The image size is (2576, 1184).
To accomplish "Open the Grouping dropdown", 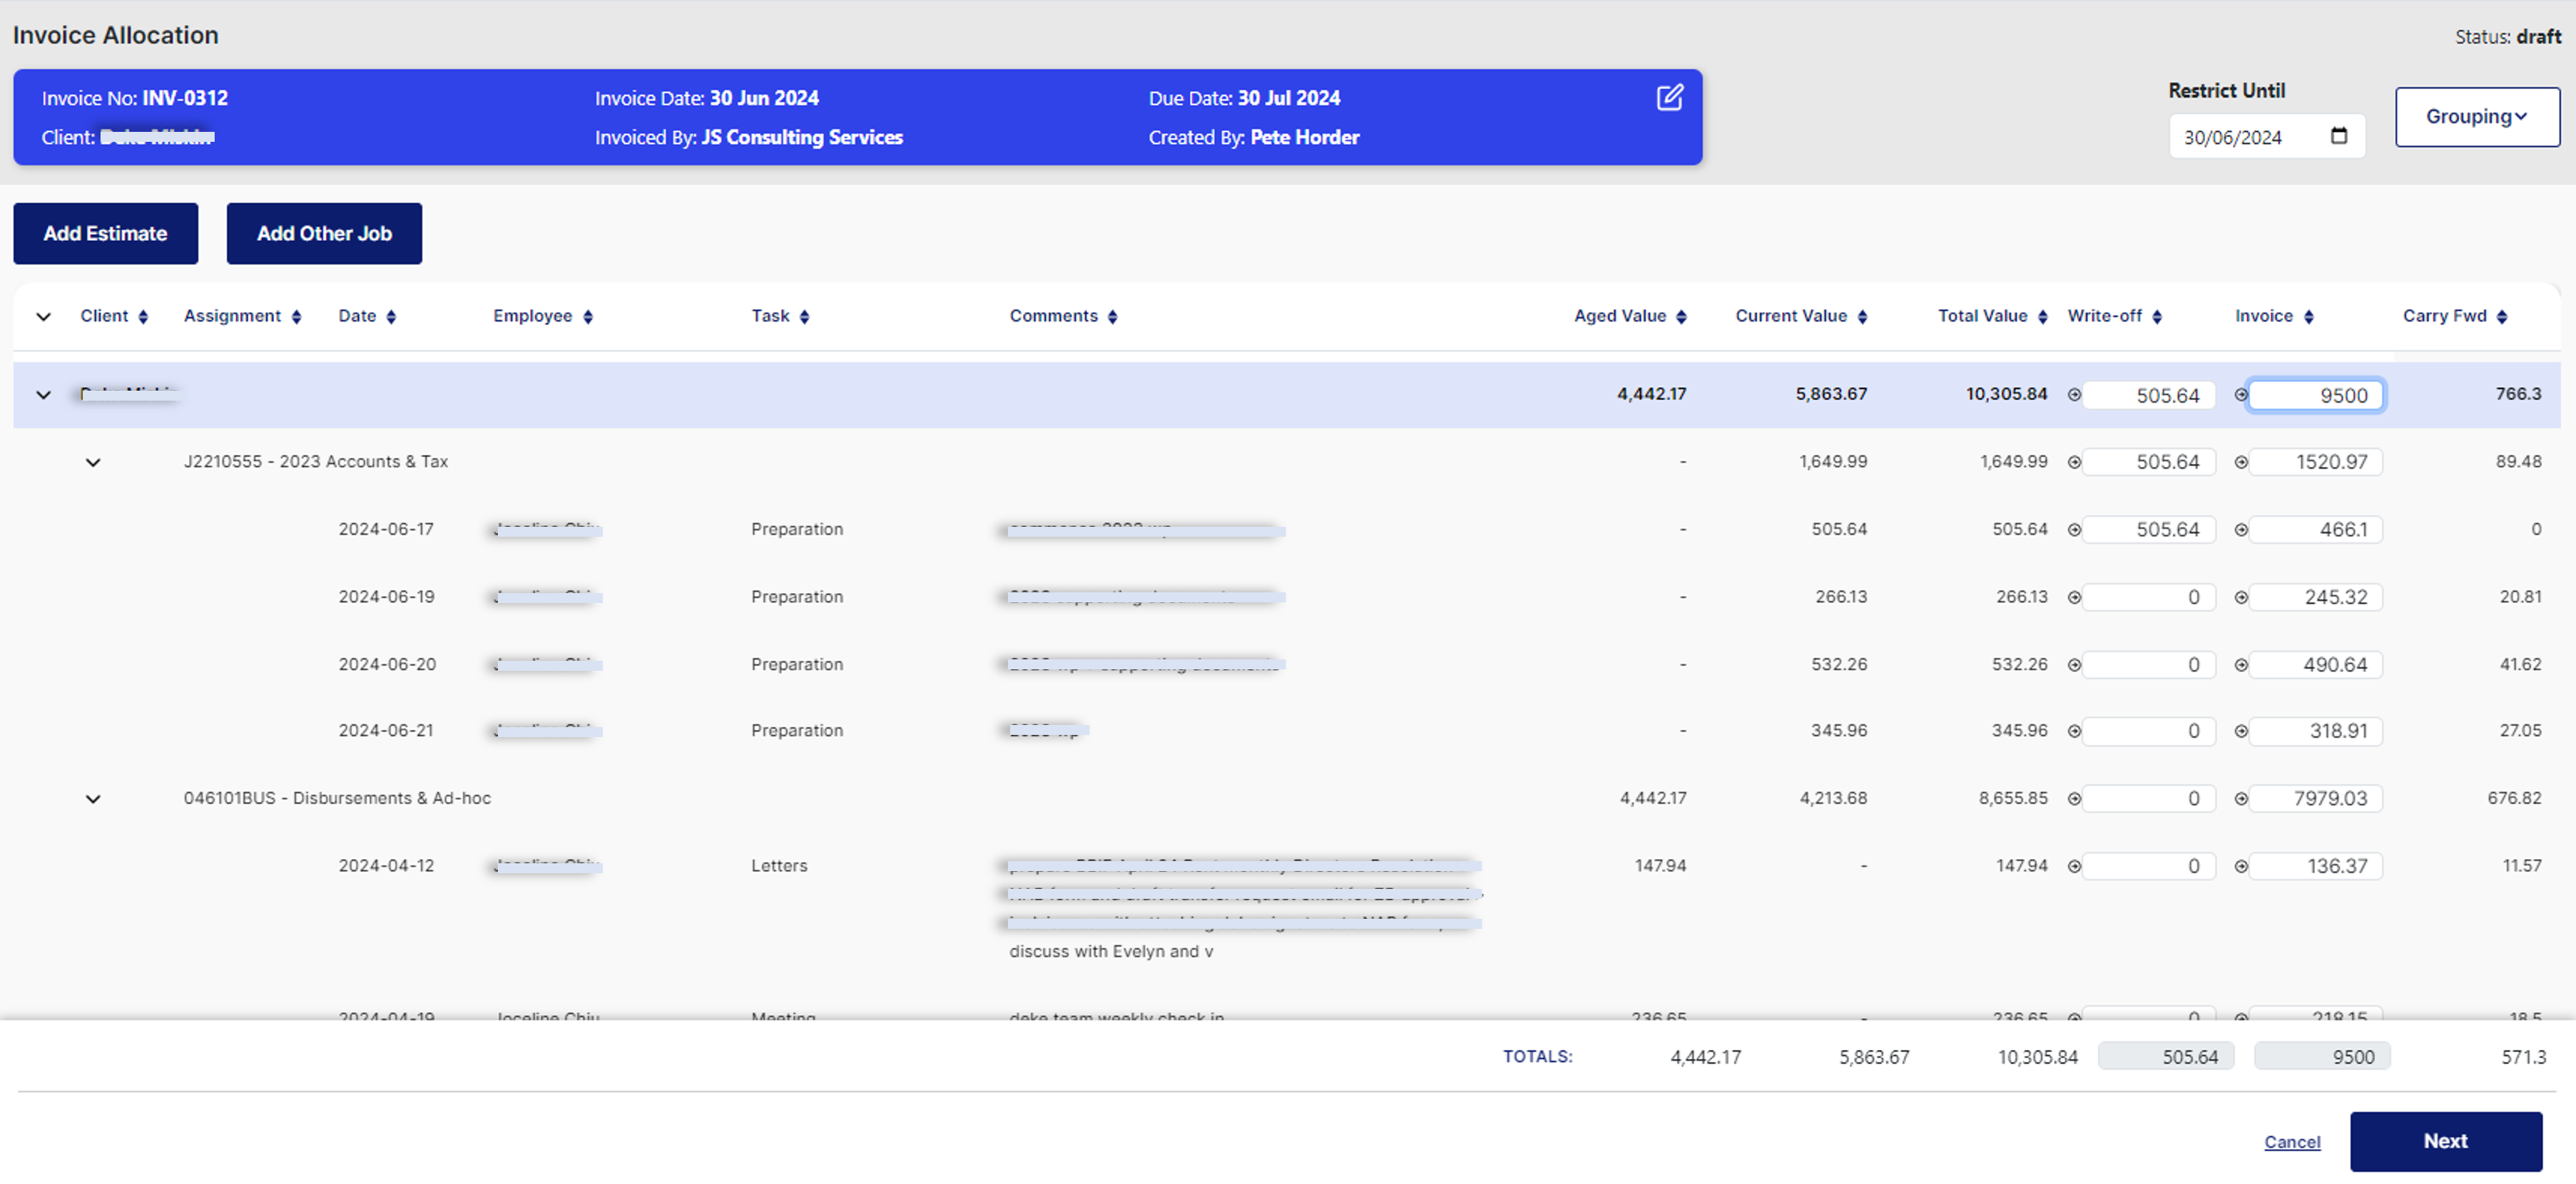I will coord(2477,117).
